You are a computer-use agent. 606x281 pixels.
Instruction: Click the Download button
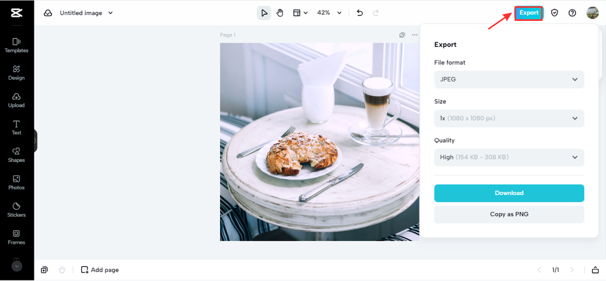point(509,193)
